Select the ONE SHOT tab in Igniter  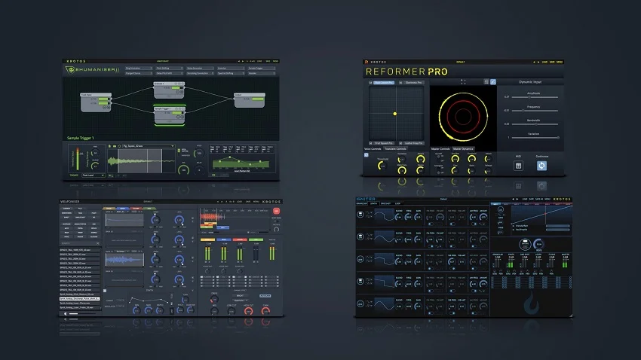[385, 203]
